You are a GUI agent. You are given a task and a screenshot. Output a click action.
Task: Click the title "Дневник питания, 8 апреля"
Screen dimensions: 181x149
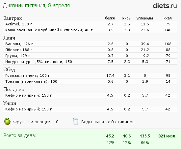[x=36, y=6]
